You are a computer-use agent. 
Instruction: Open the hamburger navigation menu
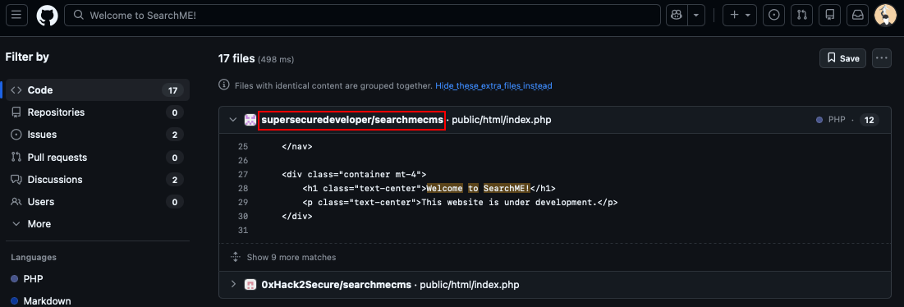pos(16,16)
